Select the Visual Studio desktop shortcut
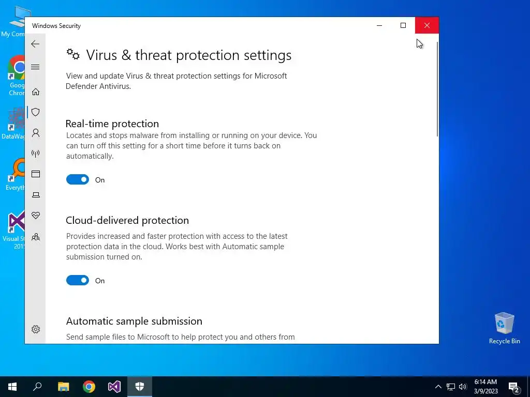The image size is (530, 397). click(13, 231)
